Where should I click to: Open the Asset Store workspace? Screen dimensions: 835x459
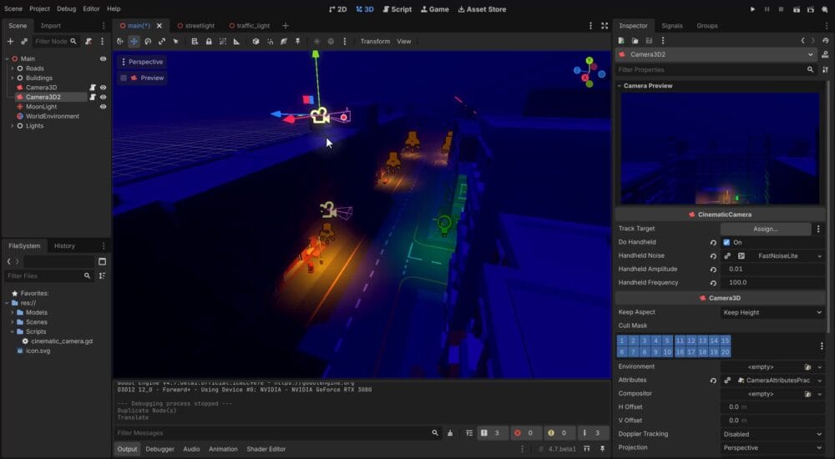[482, 9]
